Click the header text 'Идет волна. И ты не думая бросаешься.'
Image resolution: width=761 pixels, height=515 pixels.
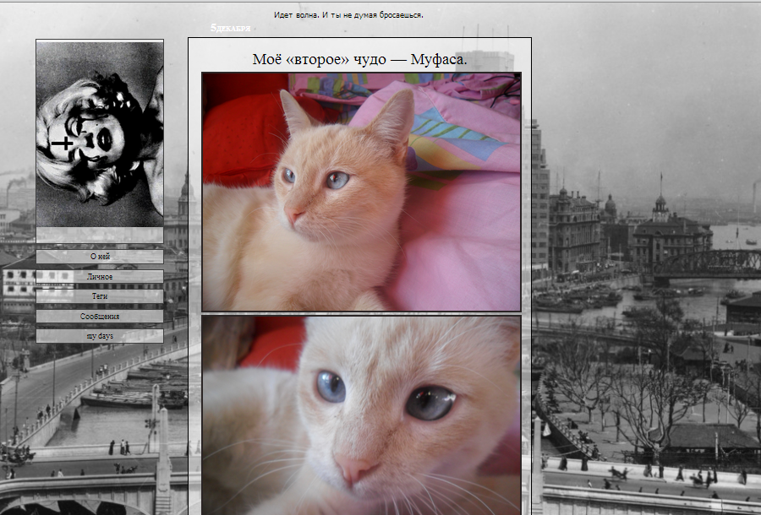click(348, 15)
